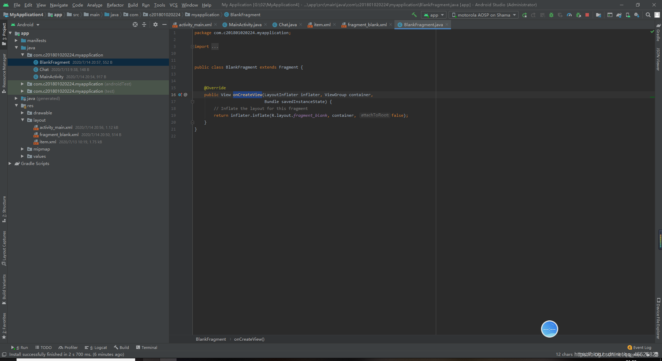Viewport: 662px width, 361px height.
Task: Click the floating blue circular widget
Action: click(x=549, y=329)
